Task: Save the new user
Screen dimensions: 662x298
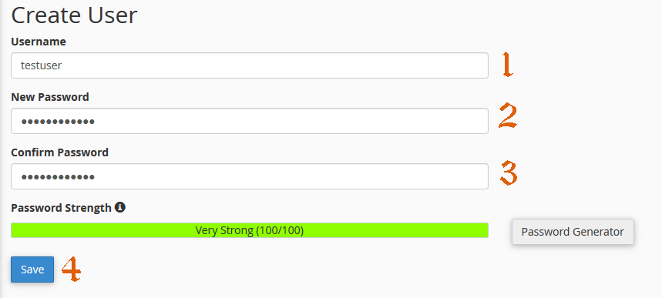Action: pyautogui.click(x=32, y=270)
